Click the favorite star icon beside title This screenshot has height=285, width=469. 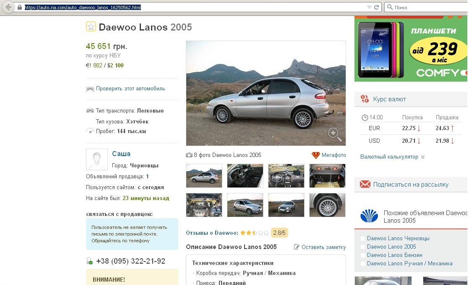pyautogui.click(x=91, y=27)
